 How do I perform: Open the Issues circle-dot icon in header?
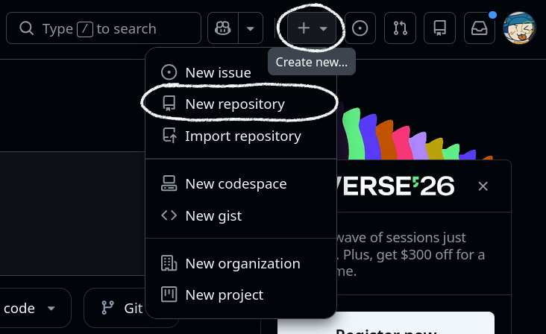point(360,28)
